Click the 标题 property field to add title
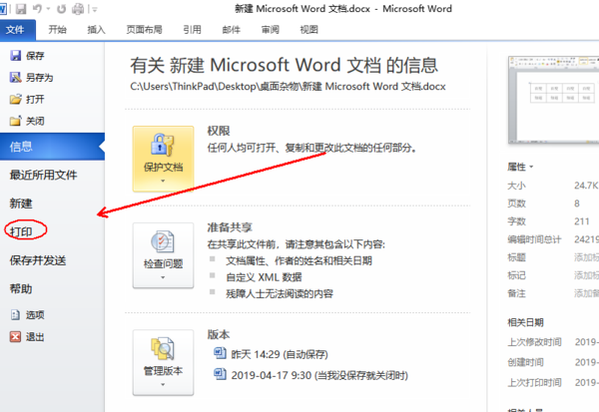599x412 pixels. click(x=586, y=257)
